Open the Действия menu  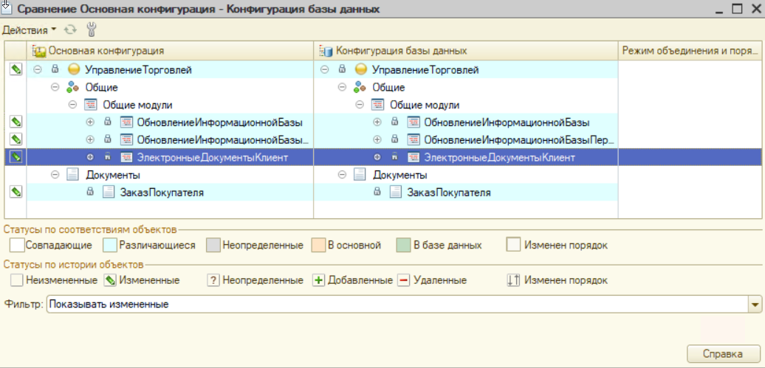click(29, 30)
